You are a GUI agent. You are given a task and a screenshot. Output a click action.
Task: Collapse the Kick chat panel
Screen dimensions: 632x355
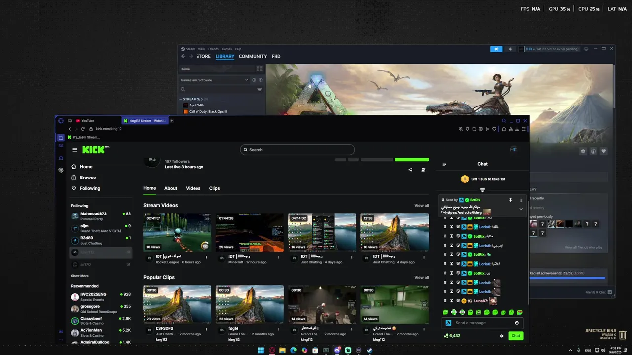coord(444,164)
